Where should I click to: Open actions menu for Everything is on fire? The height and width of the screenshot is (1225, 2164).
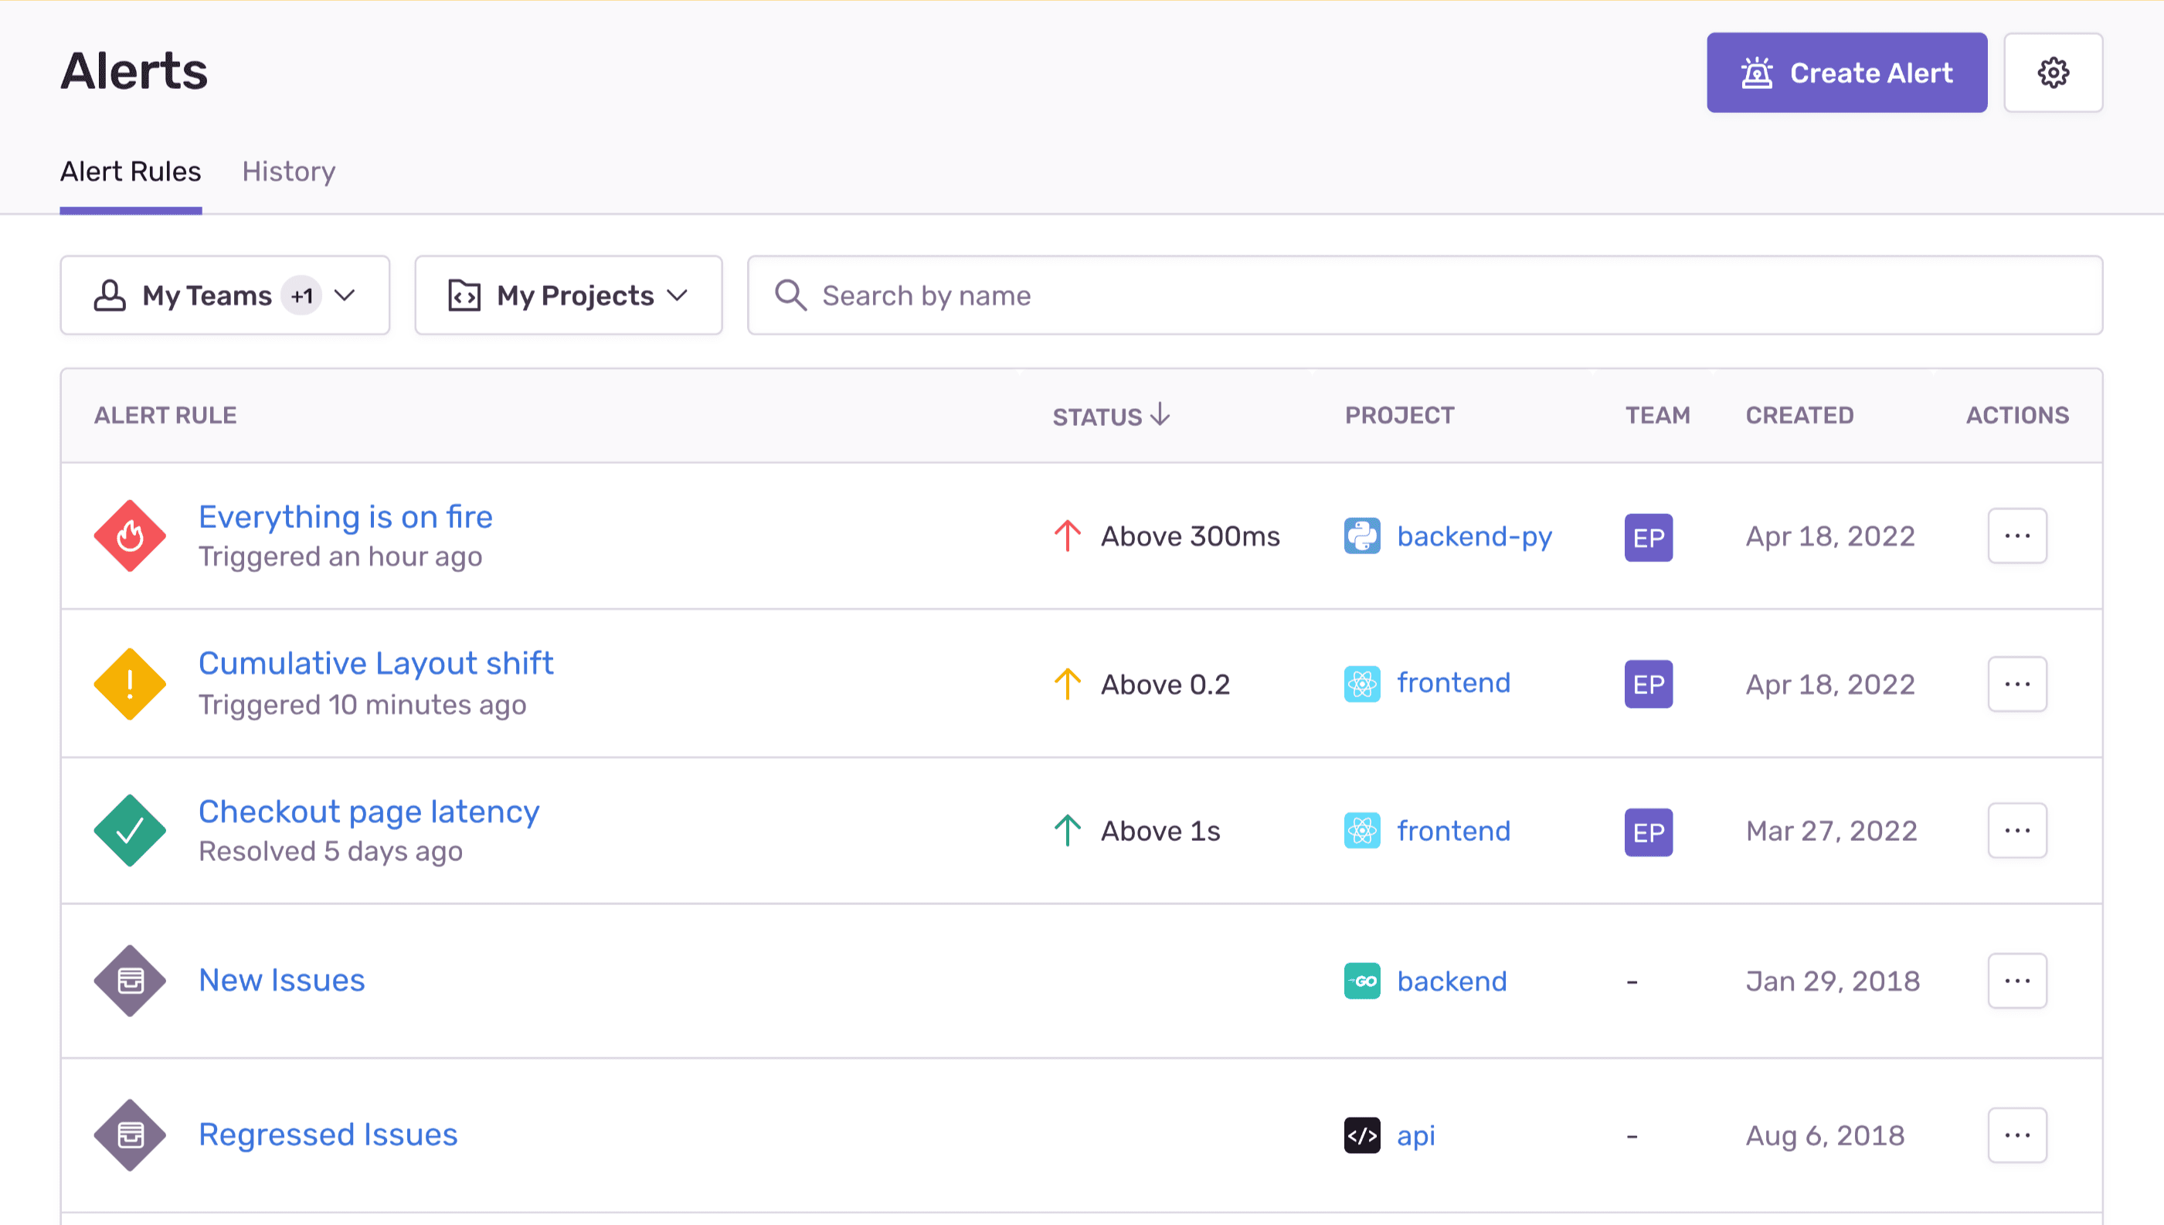click(x=2016, y=536)
